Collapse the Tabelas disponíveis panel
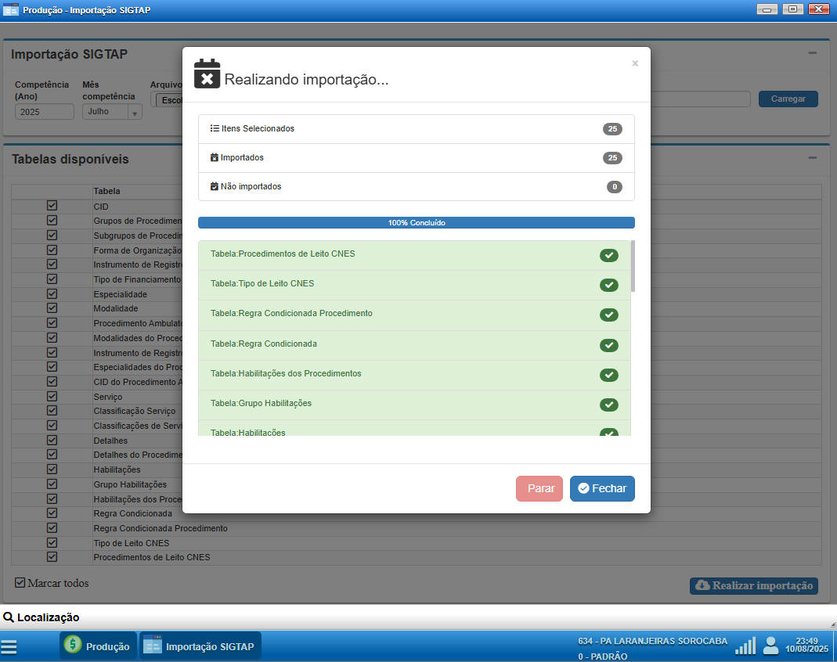Image resolution: width=837 pixels, height=662 pixels. (812, 157)
